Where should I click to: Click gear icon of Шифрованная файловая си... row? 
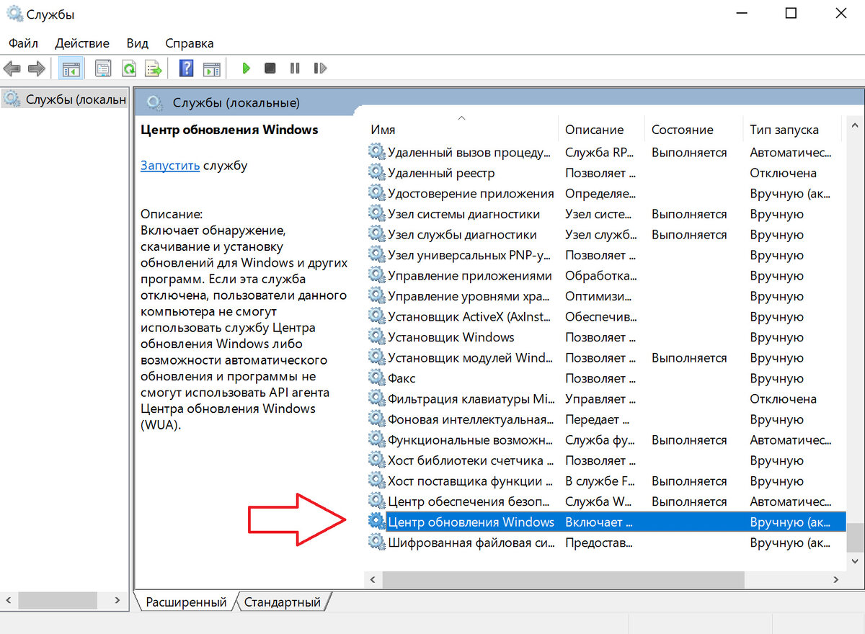[x=376, y=543]
